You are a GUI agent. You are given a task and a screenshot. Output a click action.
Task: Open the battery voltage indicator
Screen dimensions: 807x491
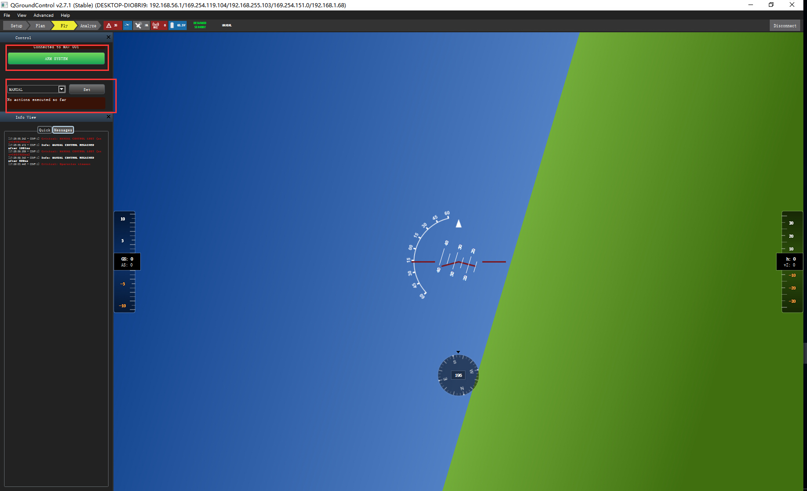[178, 25]
